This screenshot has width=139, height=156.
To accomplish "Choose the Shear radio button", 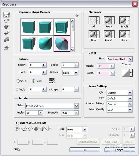I will tap(18, 81).
